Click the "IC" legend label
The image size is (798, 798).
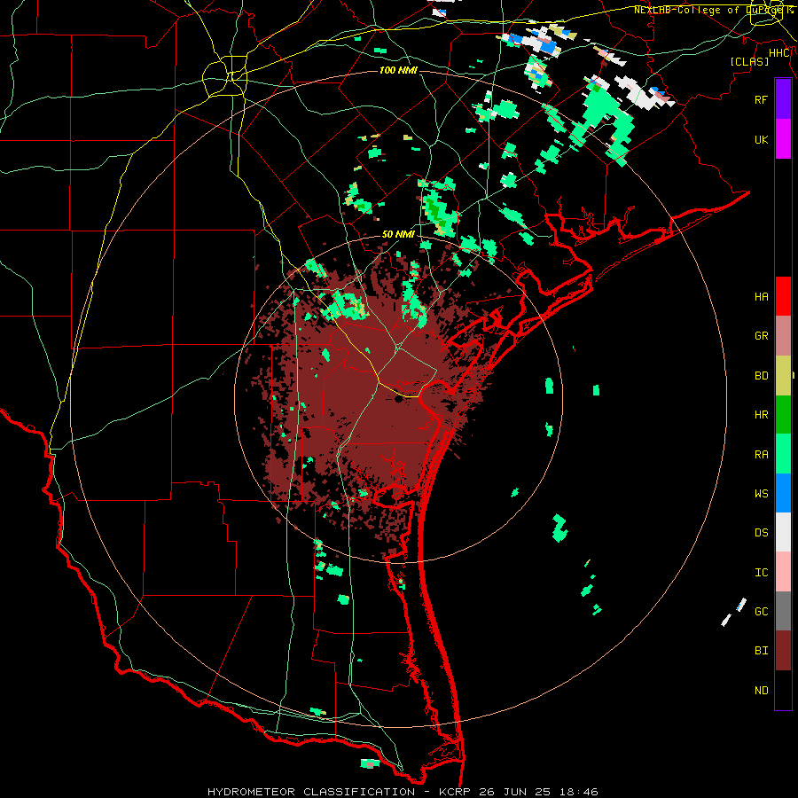point(761,573)
